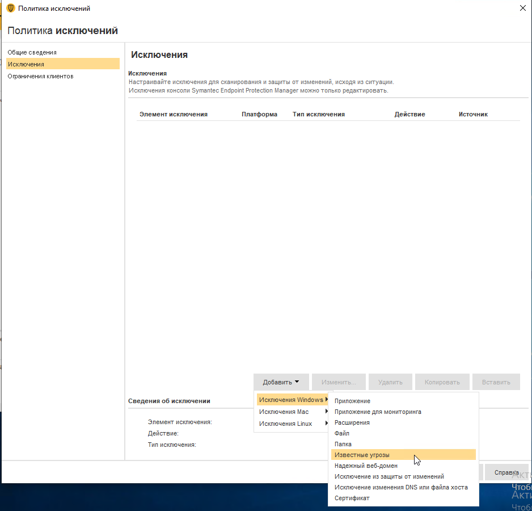
Task: Click the Symantec shield icon in title bar
Action: (x=11, y=8)
